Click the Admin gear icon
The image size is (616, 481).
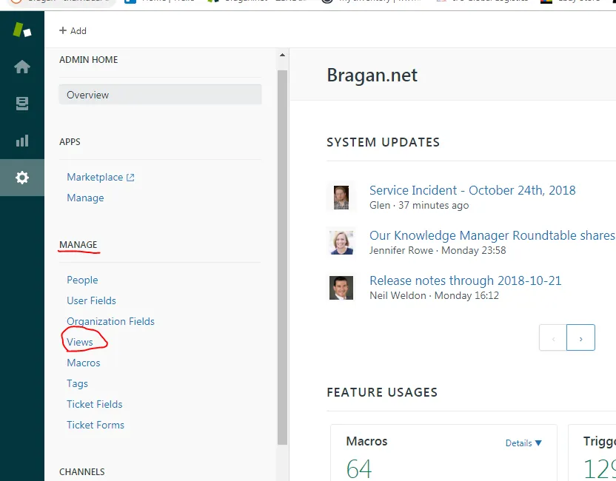pyautogui.click(x=22, y=178)
